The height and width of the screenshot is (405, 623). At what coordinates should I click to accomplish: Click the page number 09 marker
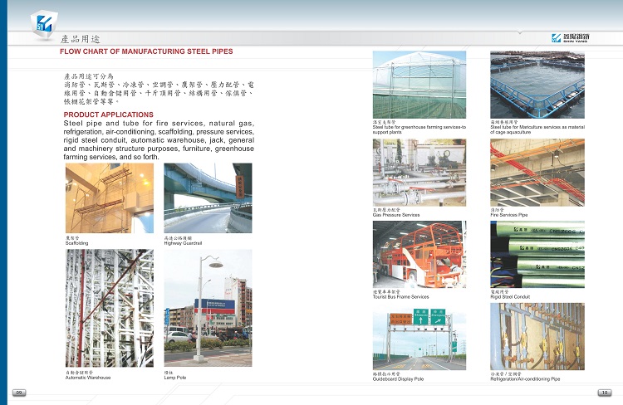click(x=18, y=392)
